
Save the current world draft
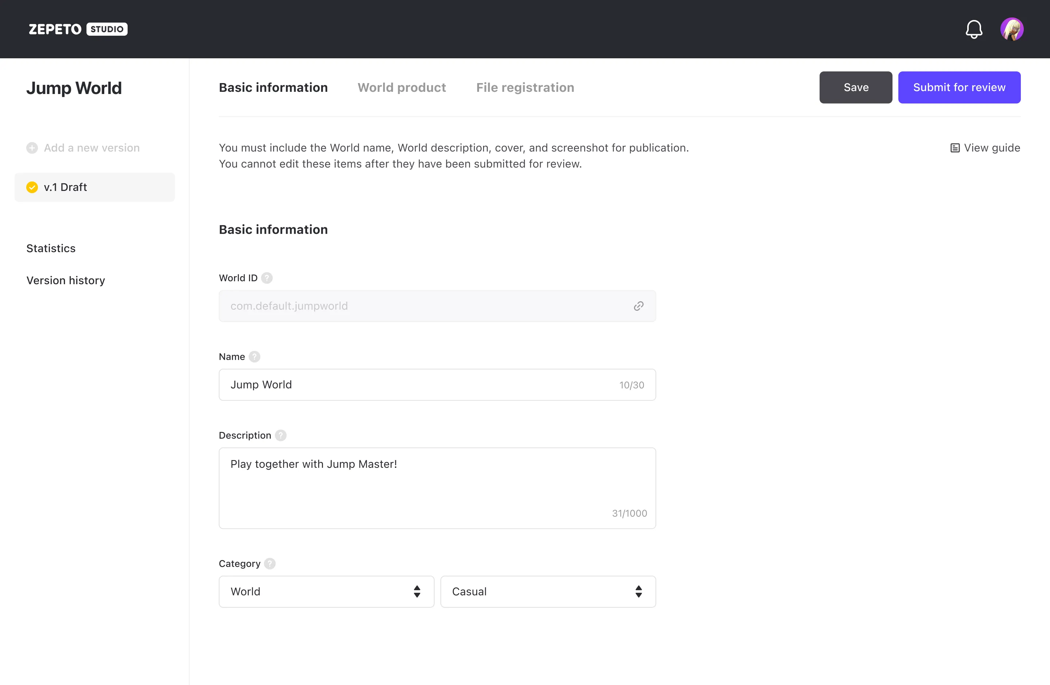coord(856,87)
